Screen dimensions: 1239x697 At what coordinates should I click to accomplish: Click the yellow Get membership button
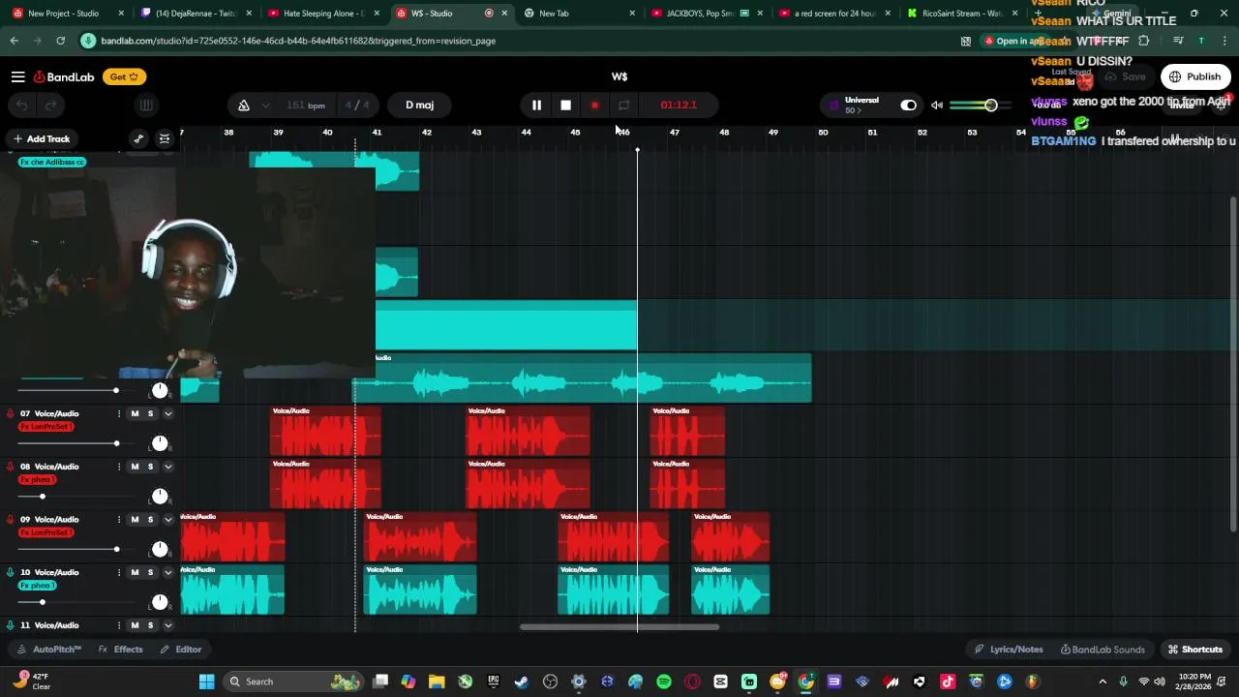tap(123, 76)
